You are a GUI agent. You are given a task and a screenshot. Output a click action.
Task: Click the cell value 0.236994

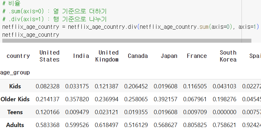pos(107,99)
